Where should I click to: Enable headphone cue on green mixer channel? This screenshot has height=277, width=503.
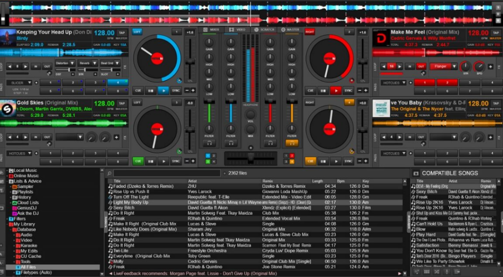pyautogui.click(x=209, y=143)
